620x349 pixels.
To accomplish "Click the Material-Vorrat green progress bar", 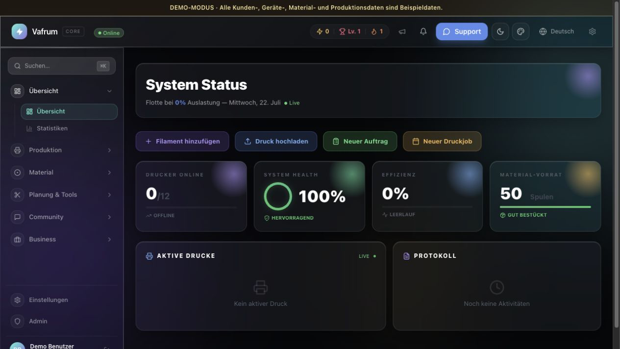I will coord(546,207).
